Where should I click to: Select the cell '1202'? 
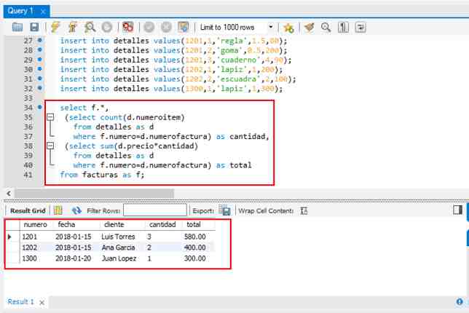(x=30, y=247)
